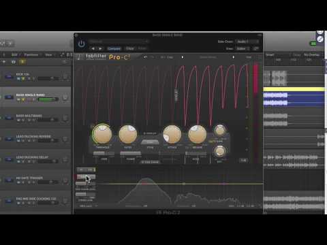327x245 pixels.
Task: Go to next preset with right arrow
Action: click(100, 48)
